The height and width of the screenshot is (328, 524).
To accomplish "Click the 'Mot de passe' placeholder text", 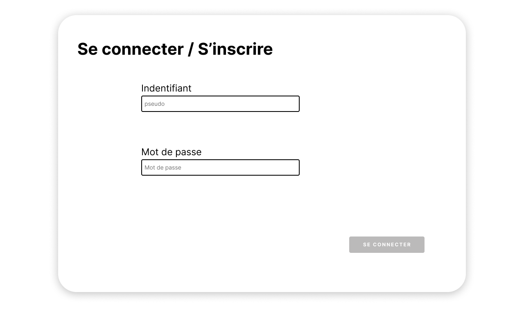I will [163, 167].
